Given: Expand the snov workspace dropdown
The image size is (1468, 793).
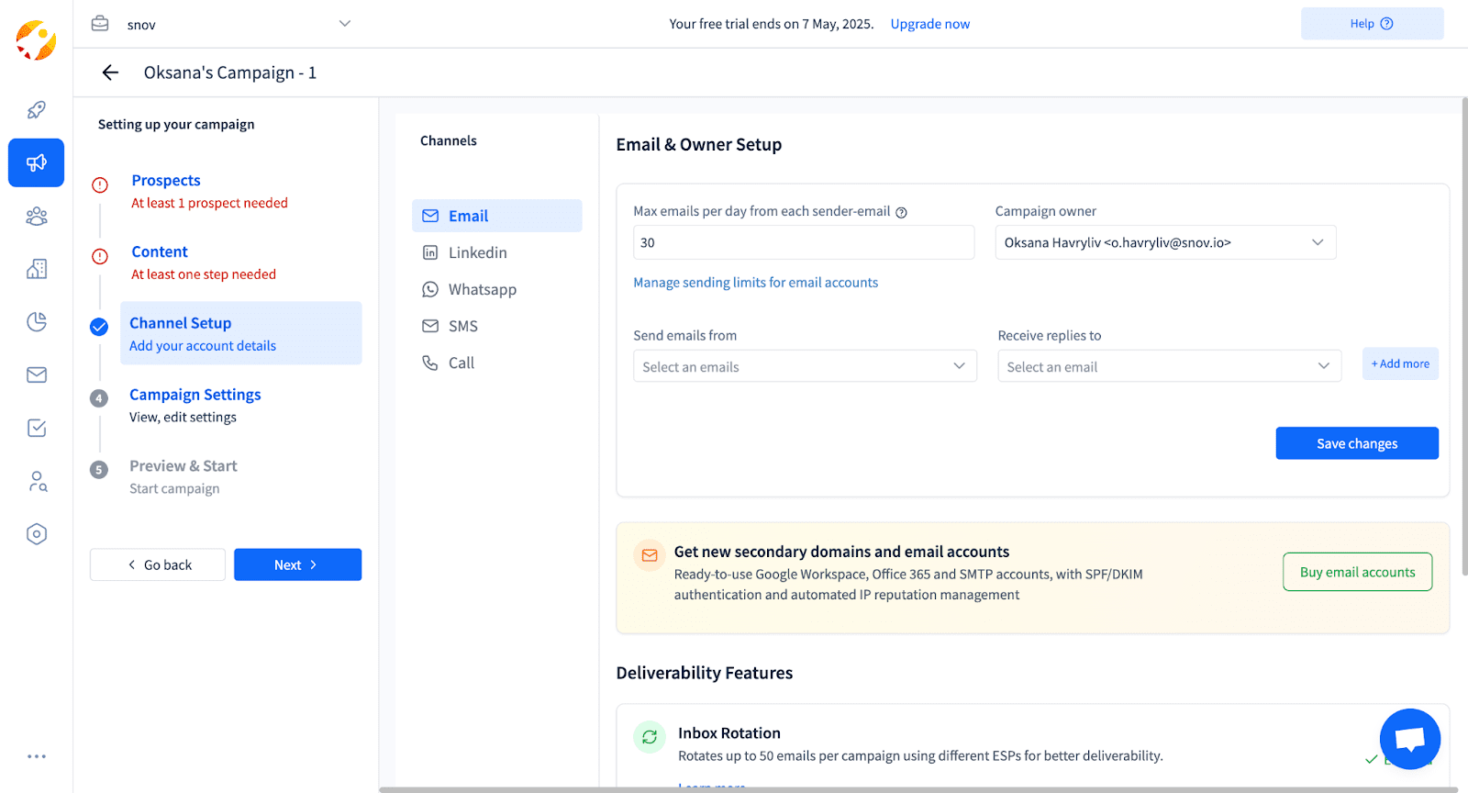Looking at the screenshot, I should click(345, 24).
